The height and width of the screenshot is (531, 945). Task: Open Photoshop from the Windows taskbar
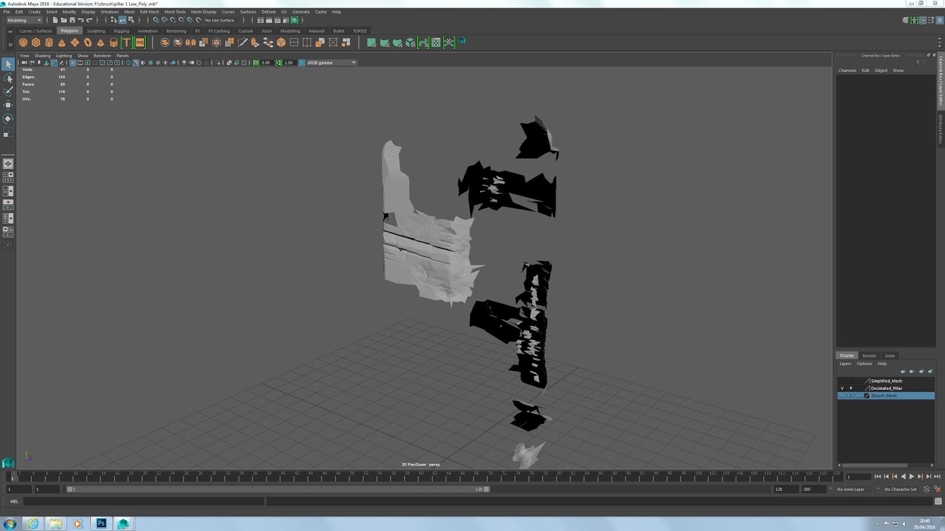pyautogui.click(x=100, y=522)
